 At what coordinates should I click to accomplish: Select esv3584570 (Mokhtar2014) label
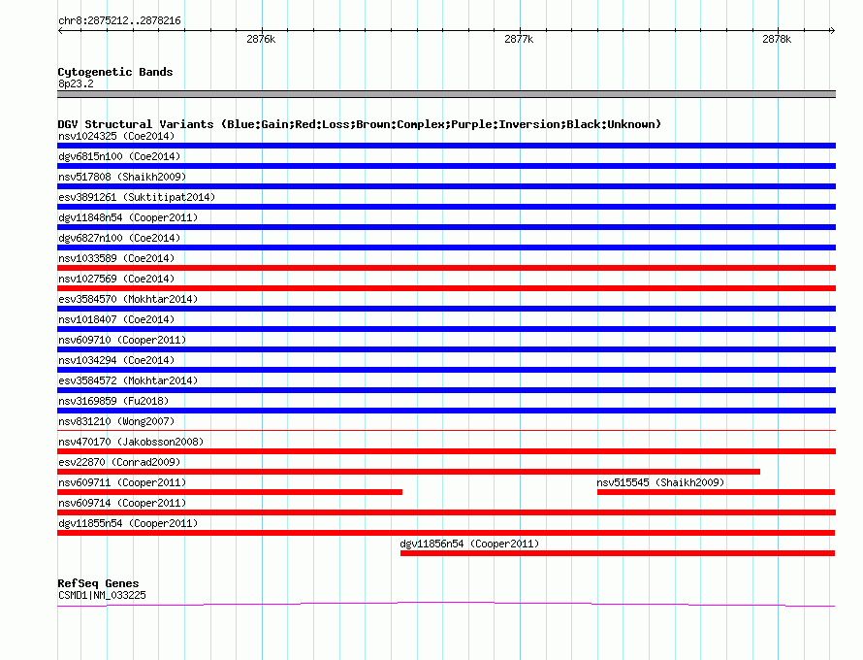pos(128,299)
